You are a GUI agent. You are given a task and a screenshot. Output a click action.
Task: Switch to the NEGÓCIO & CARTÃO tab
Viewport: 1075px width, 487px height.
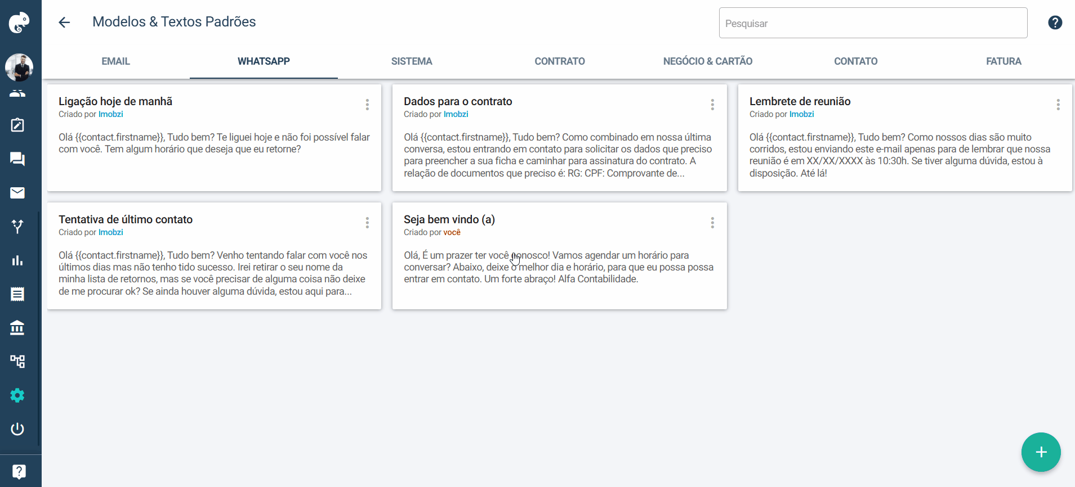(708, 61)
